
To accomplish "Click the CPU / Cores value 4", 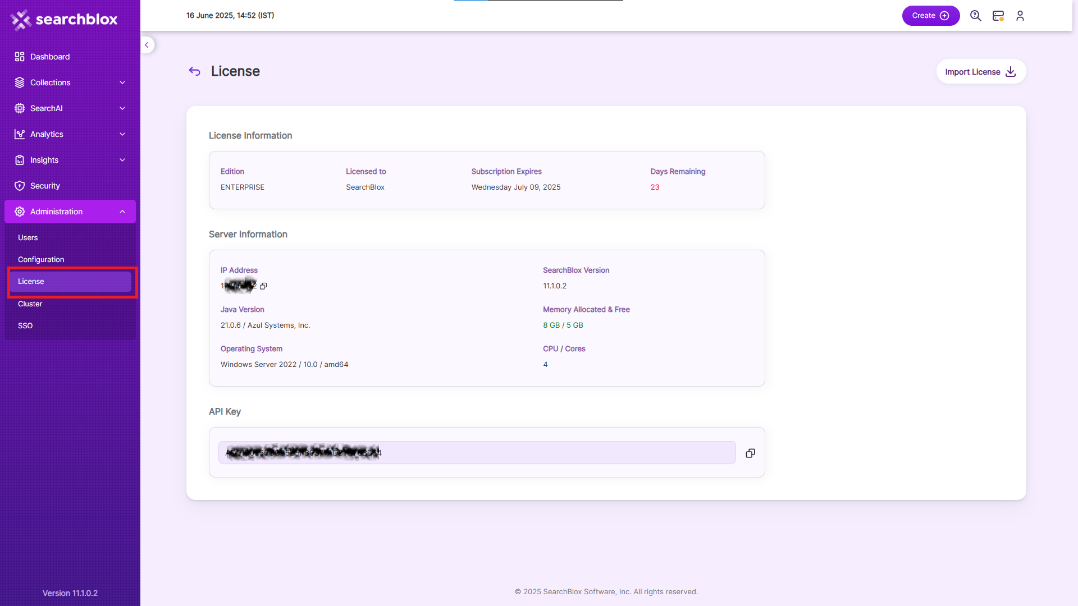I will [x=545, y=365].
